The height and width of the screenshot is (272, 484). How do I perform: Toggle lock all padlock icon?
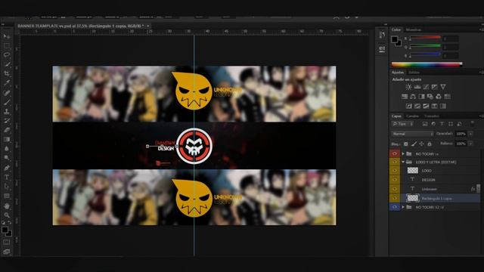click(x=430, y=144)
